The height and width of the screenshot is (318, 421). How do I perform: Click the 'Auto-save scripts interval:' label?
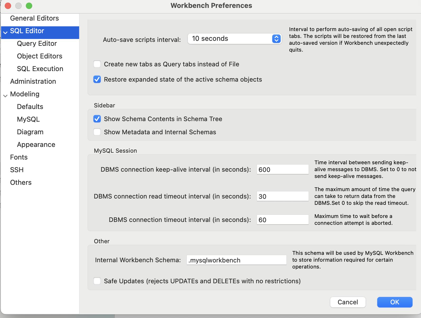pyautogui.click(x=142, y=39)
